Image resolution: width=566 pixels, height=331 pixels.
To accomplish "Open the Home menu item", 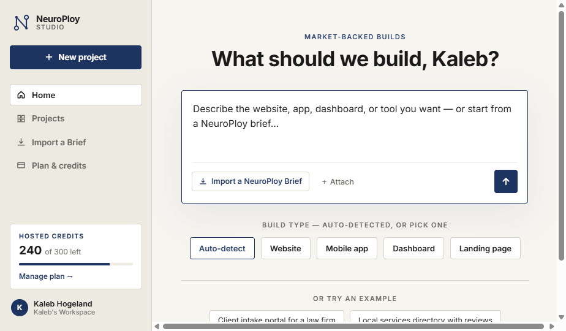I will click(76, 95).
